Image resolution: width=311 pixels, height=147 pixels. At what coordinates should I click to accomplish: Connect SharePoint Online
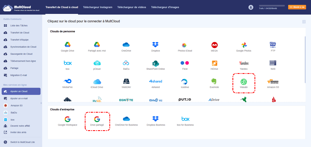(155, 65)
